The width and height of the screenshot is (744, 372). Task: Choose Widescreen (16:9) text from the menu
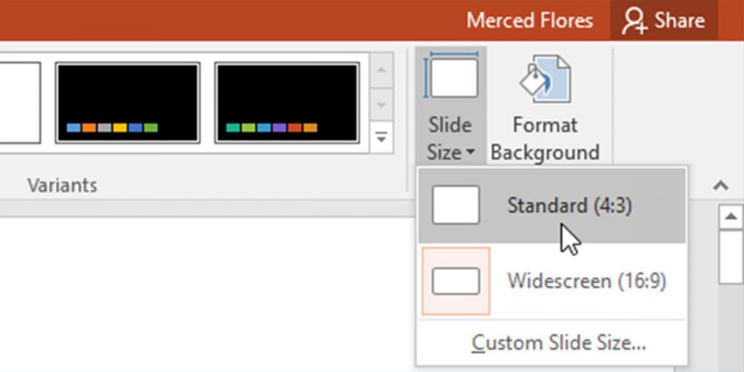[586, 281]
